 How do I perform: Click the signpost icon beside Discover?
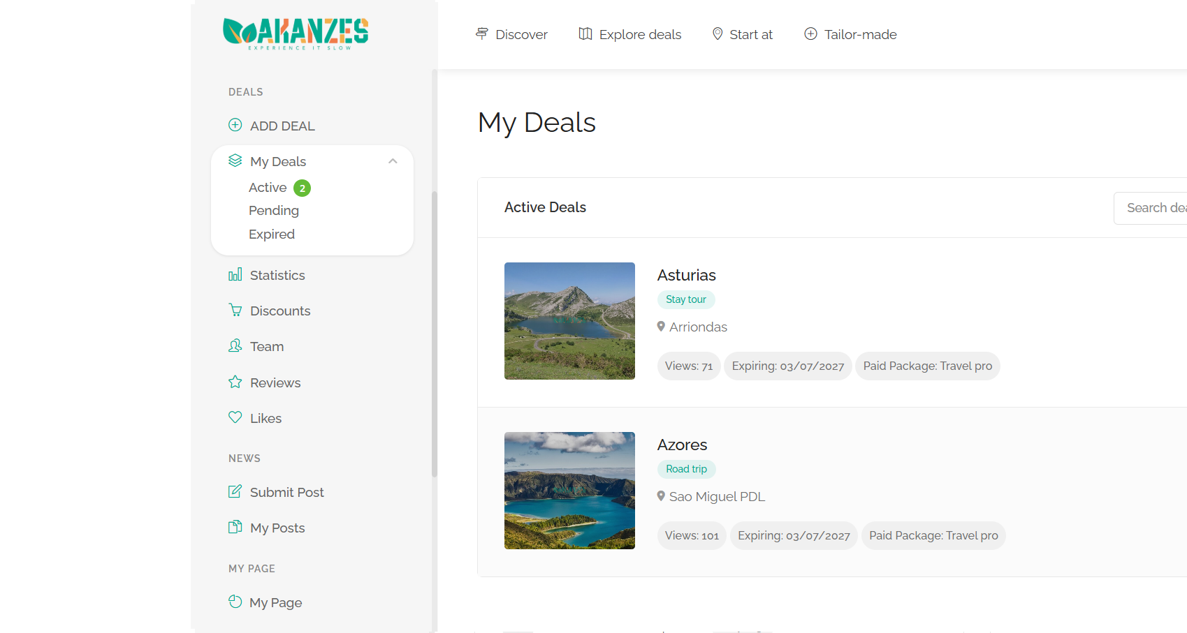[482, 33]
